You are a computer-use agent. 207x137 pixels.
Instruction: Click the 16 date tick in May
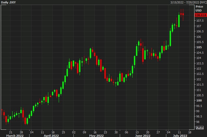coord(95,132)
